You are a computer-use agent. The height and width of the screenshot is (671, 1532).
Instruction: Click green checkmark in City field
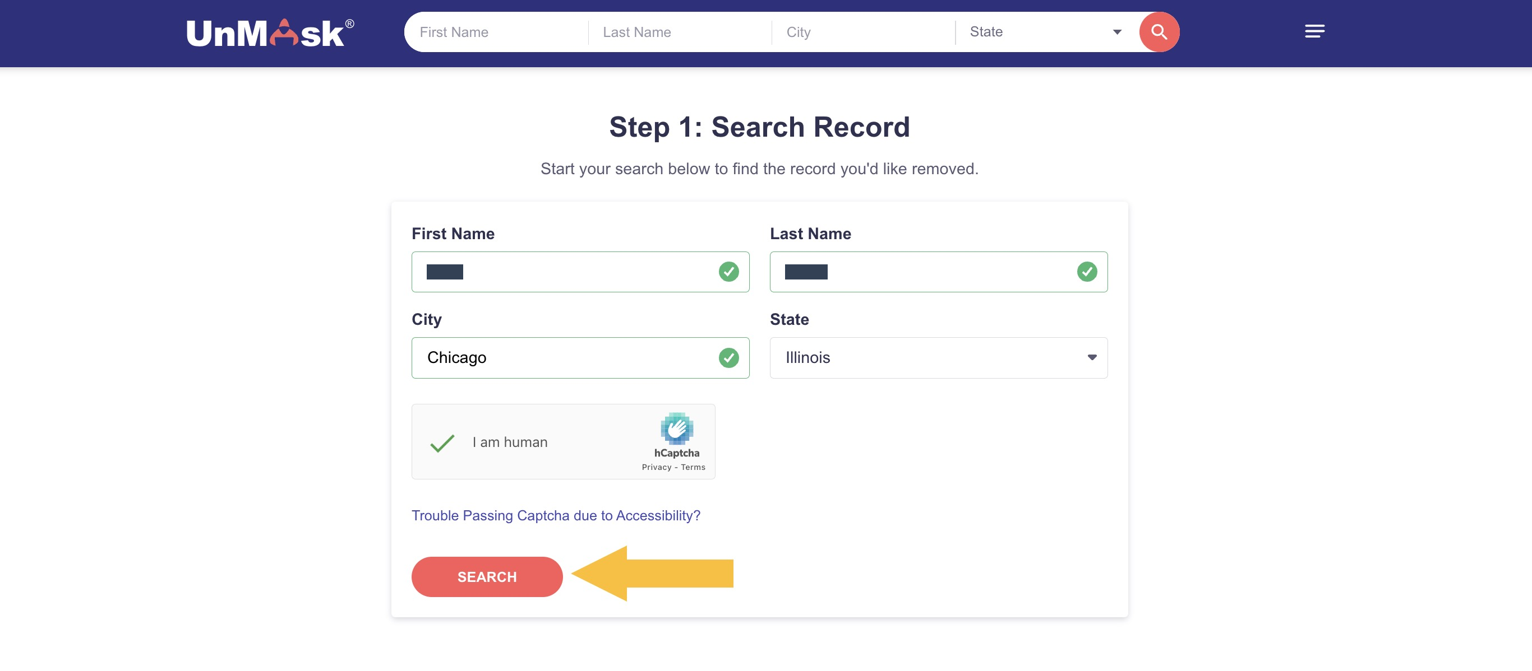728,358
